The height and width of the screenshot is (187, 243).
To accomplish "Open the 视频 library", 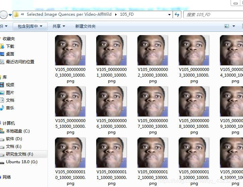I will point(10,85).
